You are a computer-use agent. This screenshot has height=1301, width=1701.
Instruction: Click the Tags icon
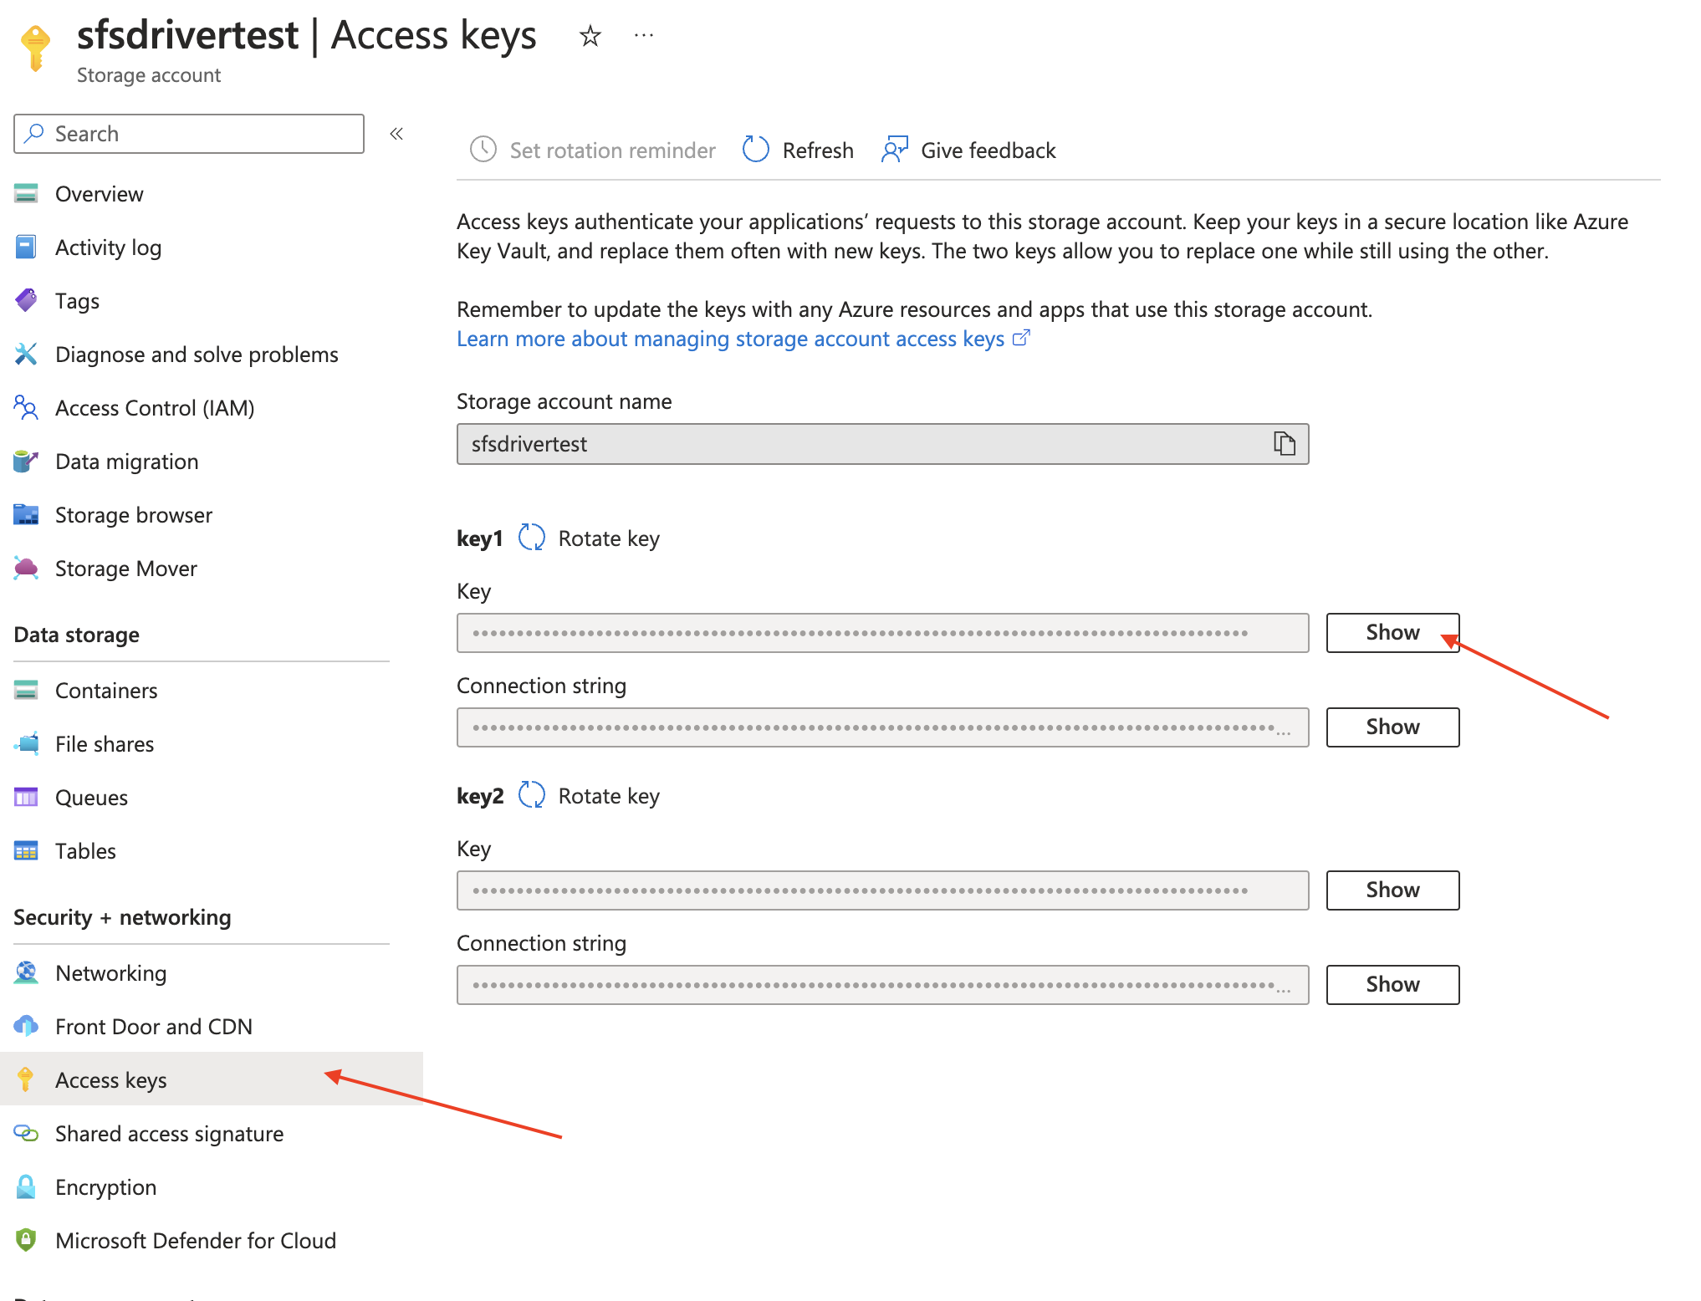[26, 301]
